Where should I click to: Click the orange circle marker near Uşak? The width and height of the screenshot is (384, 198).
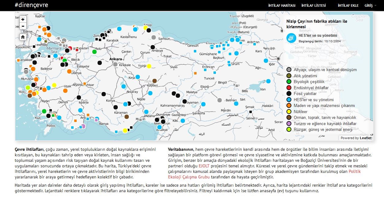(65, 90)
